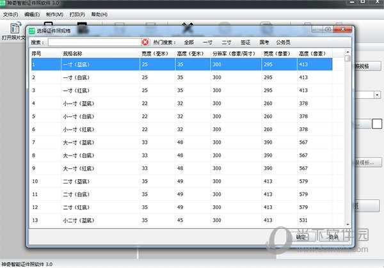The height and width of the screenshot is (268, 384).
Task: Open the 制作(M) menu
Action: click(54, 15)
